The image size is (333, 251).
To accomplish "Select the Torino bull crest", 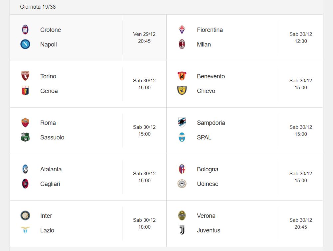I will coord(25,76).
